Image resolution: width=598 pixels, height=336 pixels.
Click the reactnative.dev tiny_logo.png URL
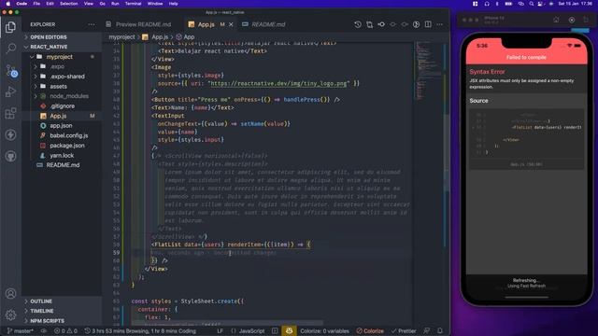[278, 83]
